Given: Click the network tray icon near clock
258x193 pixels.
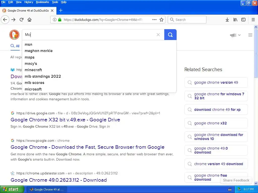Looking at the screenshot, I should pos(239,189).
